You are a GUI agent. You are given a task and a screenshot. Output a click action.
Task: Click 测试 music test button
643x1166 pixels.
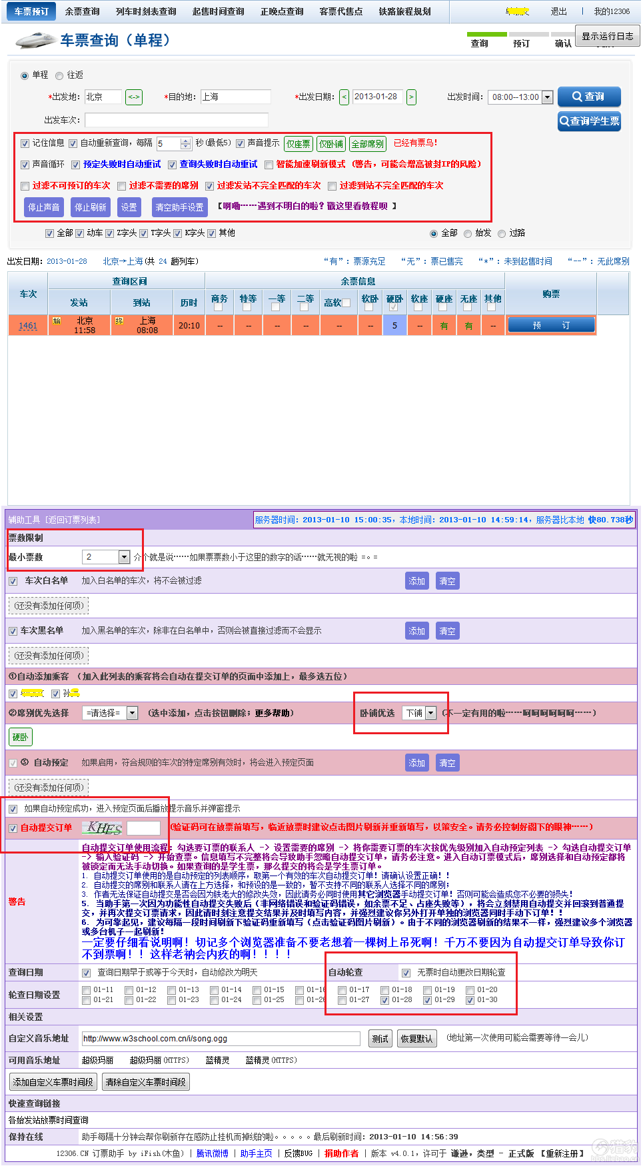[380, 1039]
